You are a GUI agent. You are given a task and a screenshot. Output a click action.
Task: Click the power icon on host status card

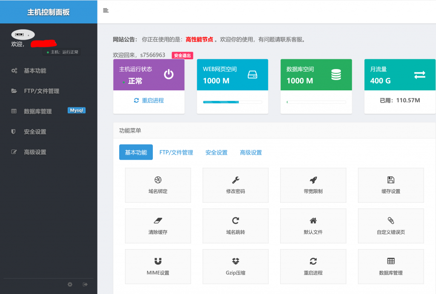coord(169,75)
